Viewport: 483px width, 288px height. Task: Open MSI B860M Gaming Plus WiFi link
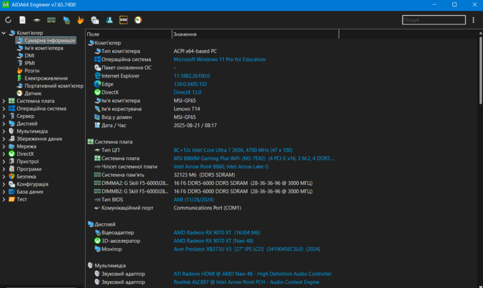(x=254, y=158)
